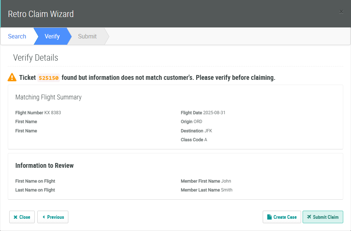The width and height of the screenshot is (351, 231).
Task: Click the flight number KX 8383
Action: [52, 113]
